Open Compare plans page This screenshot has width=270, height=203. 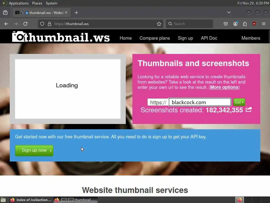(155, 38)
